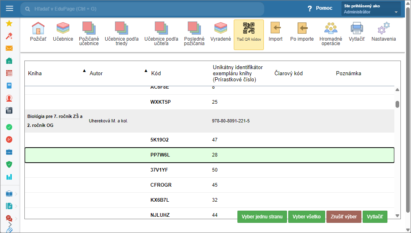Open the Pomoc help menu
The height and width of the screenshot is (233, 411).
[320, 8]
